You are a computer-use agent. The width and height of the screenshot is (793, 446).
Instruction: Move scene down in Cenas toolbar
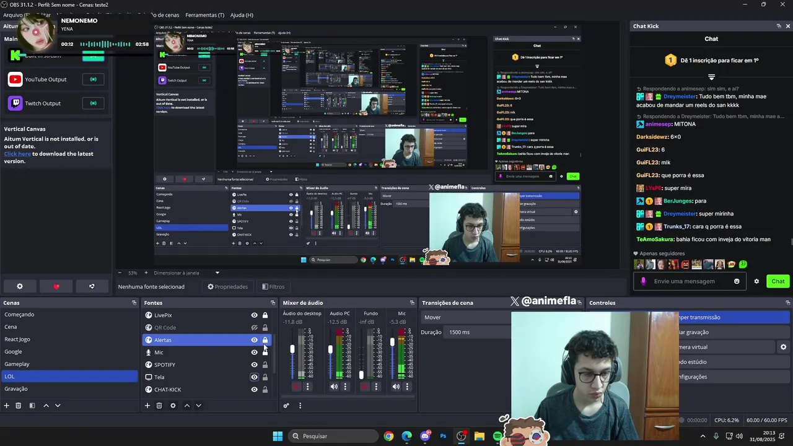point(58,406)
